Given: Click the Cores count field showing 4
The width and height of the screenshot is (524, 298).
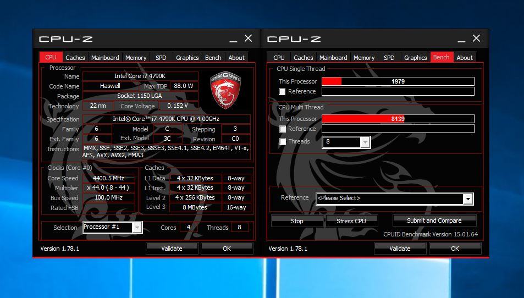Looking at the screenshot, I should pos(189,228).
